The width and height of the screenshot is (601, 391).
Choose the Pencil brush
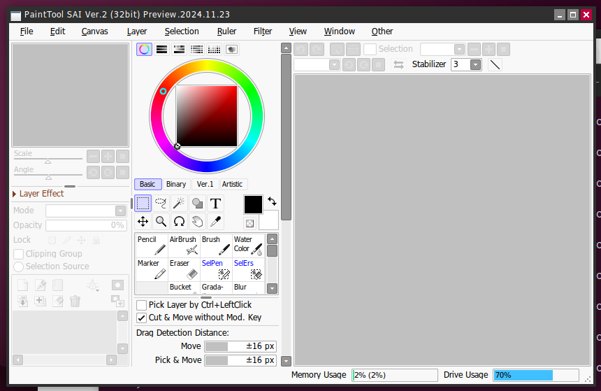tap(152, 246)
